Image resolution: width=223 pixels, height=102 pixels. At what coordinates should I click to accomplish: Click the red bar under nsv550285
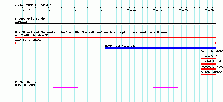coord(208,69)
